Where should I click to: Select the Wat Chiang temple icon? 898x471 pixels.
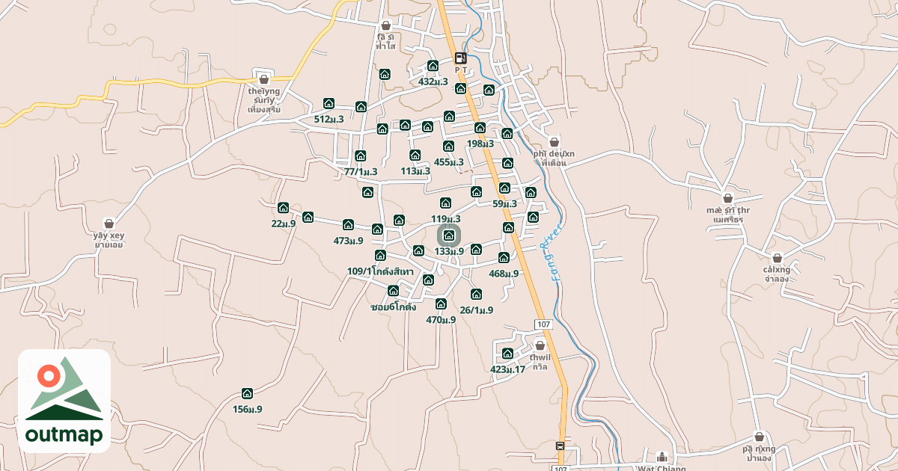(x=662, y=457)
